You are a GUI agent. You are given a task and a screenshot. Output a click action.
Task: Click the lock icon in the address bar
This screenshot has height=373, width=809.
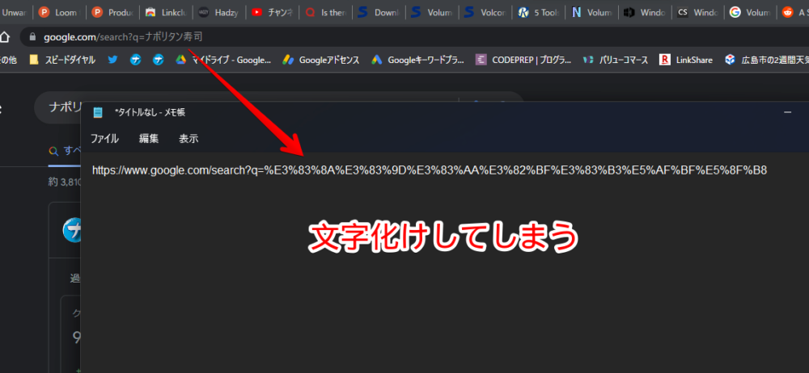pyautogui.click(x=32, y=37)
